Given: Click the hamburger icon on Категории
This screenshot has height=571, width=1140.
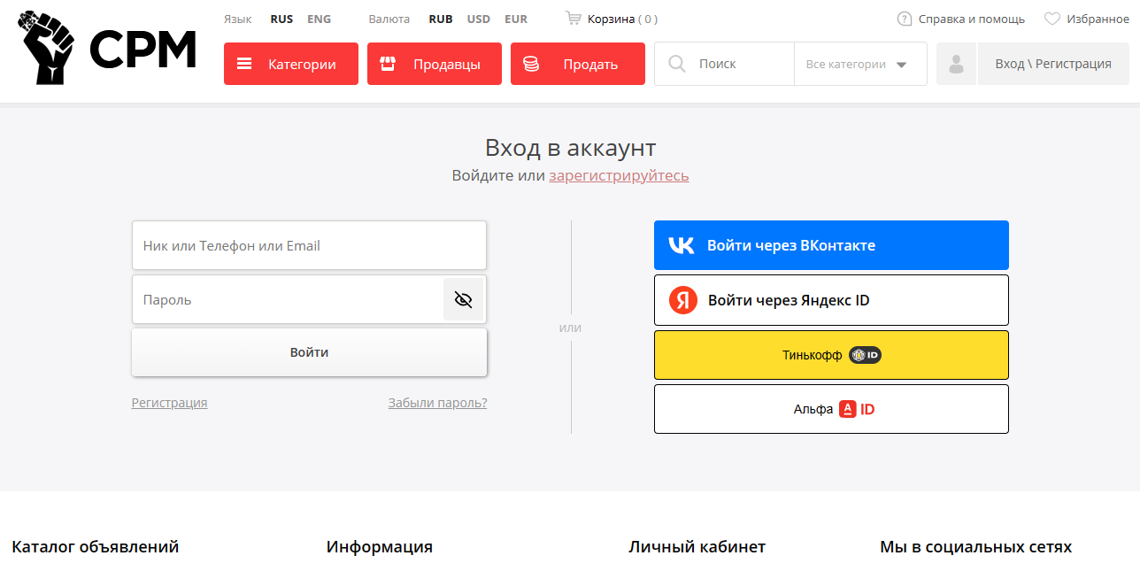Looking at the screenshot, I should click(x=244, y=64).
